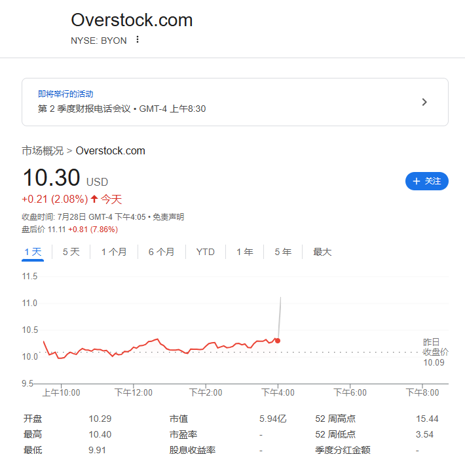Click the 市值 value 5.94亿

coord(273,419)
